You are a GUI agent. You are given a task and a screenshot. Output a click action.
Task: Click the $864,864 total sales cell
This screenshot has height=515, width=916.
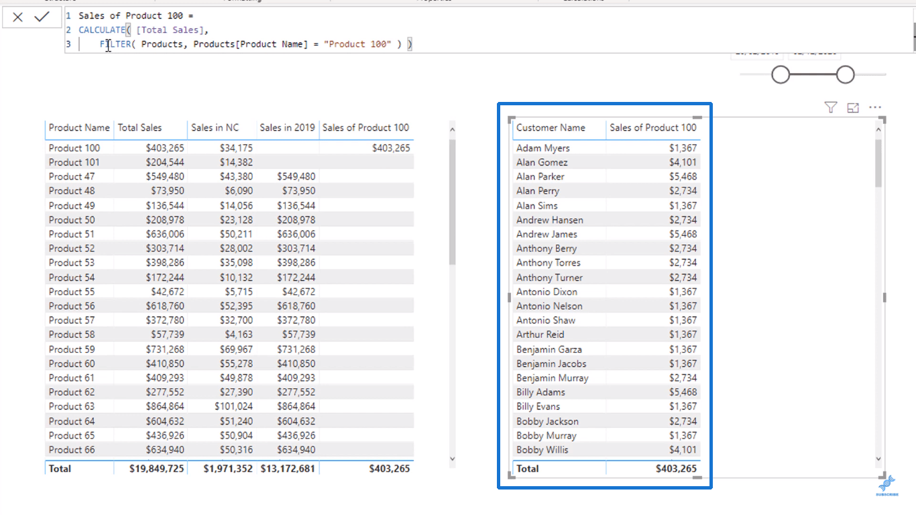click(x=165, y=406)
